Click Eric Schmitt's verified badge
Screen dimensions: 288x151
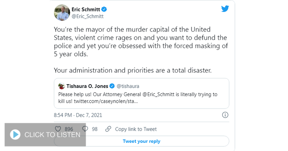point(104,9)
